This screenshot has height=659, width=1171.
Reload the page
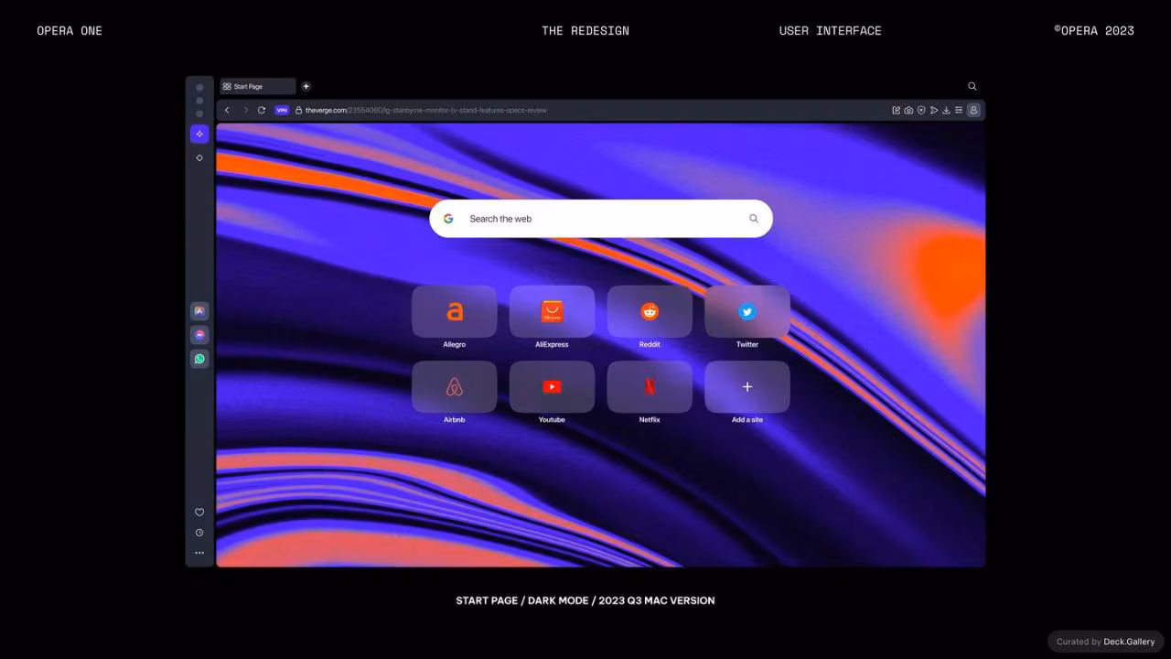pyautogui.click(x=262, y=110)
